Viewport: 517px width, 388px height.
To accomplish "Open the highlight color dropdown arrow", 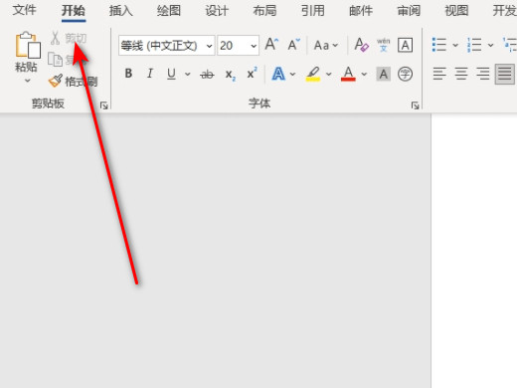I will coord(328,74).
